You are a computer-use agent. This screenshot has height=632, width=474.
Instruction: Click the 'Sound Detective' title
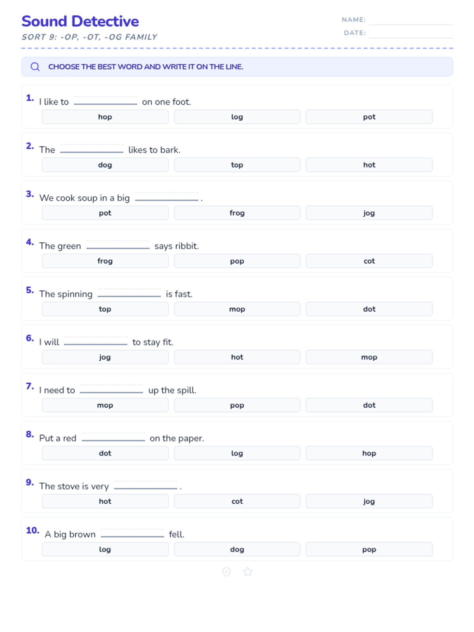pyautogui.click(x=80, y=21)
